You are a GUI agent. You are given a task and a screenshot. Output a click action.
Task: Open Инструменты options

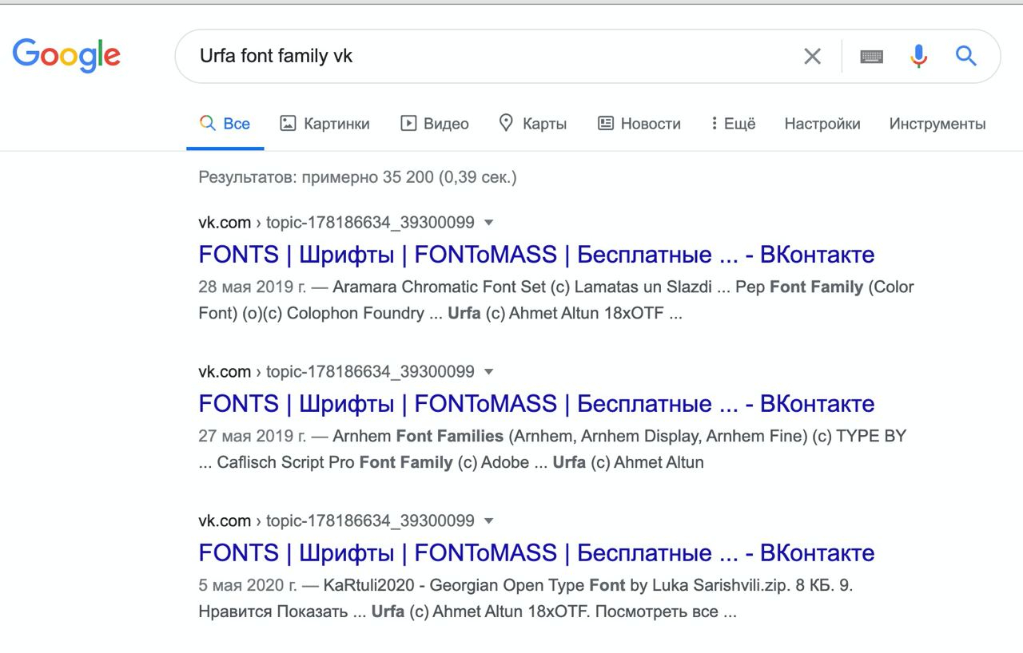tap(937, 124)
